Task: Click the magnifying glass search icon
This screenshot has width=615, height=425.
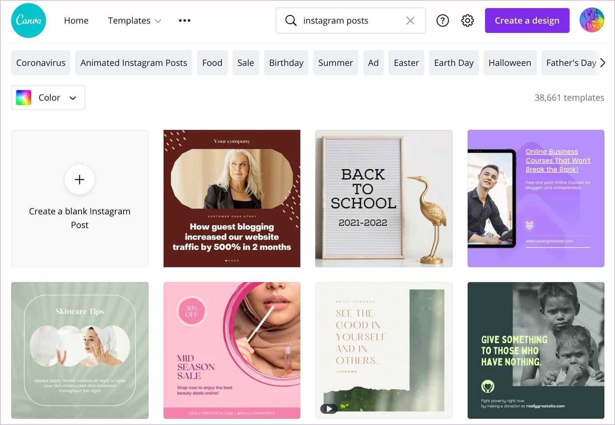Action: click(x=291, y=20)
